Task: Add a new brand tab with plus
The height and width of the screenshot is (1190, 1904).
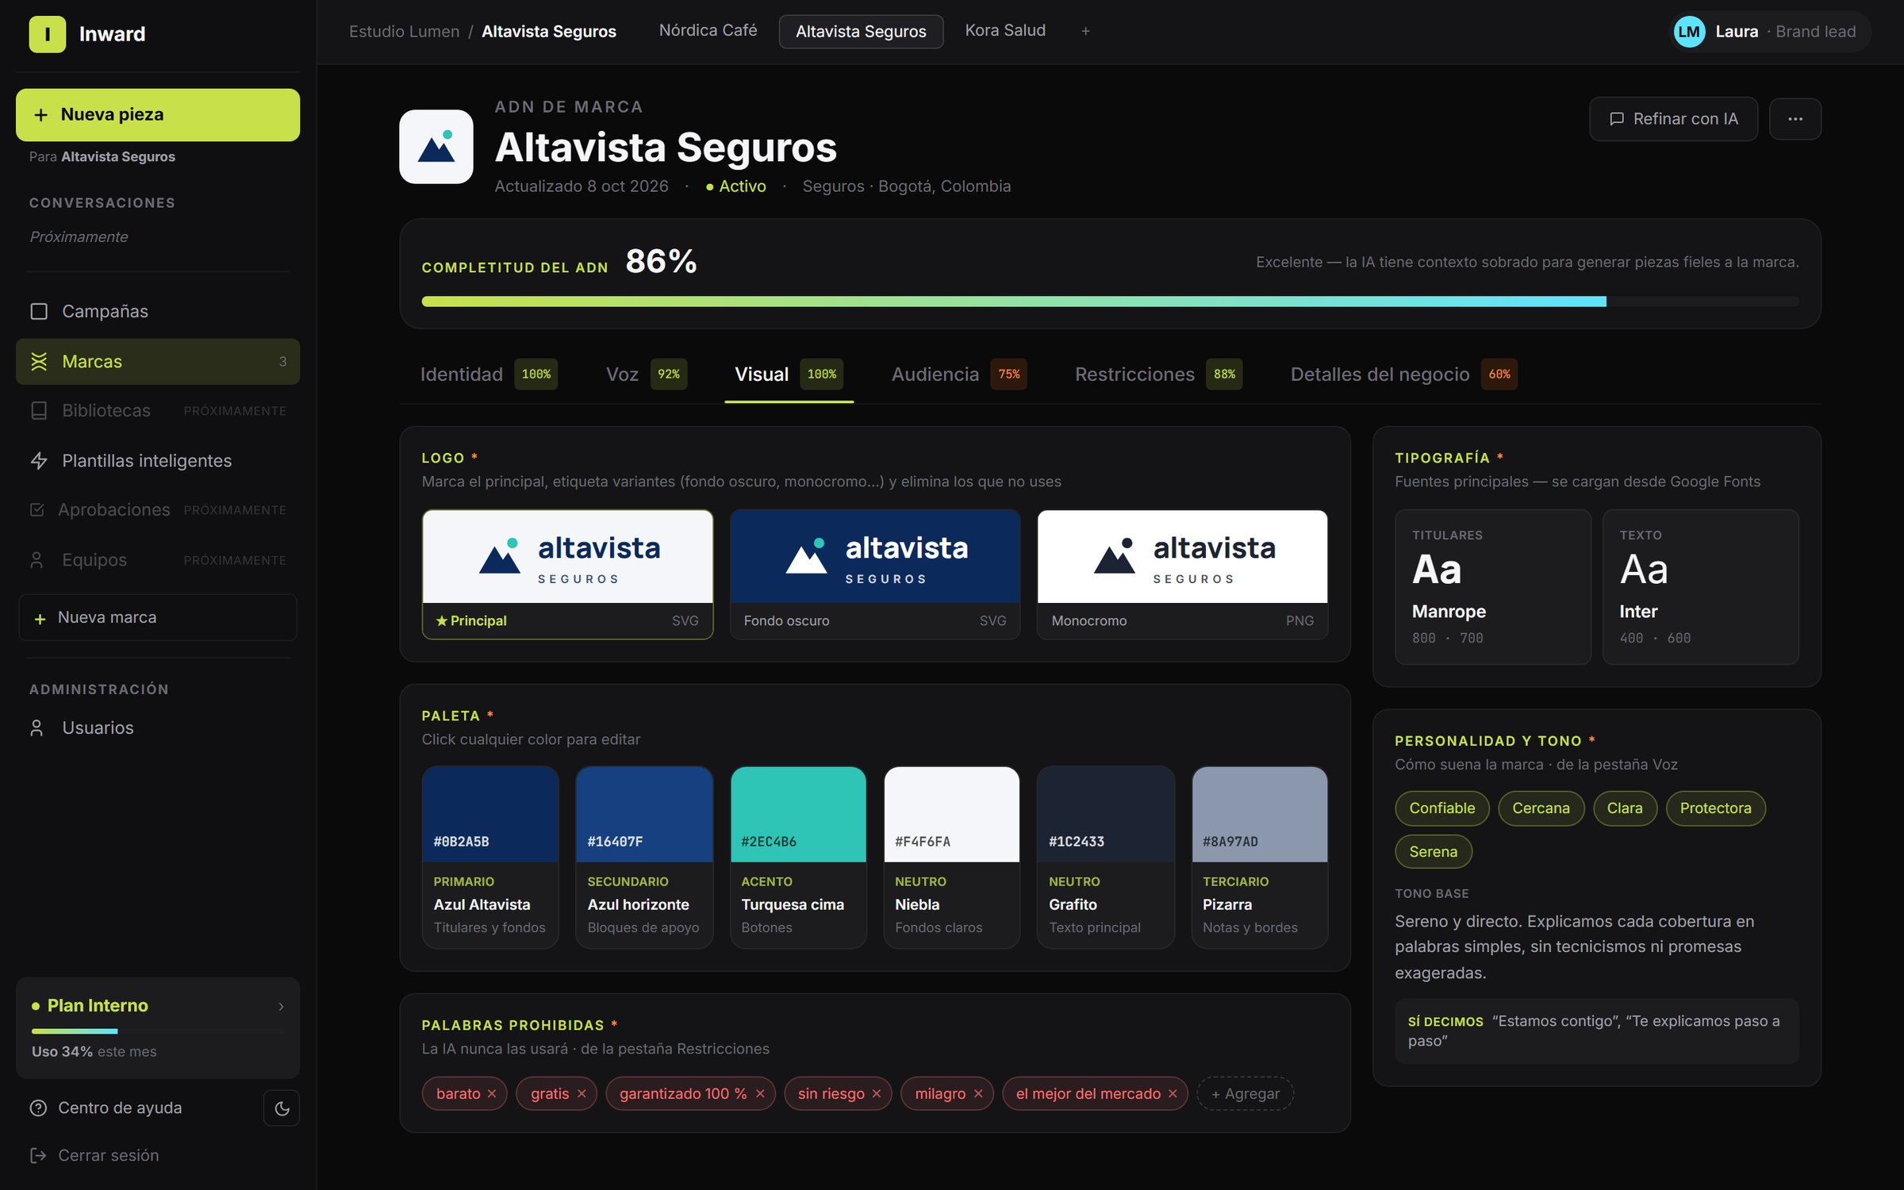Action: pyautogui.click(x=1085, y=31)
